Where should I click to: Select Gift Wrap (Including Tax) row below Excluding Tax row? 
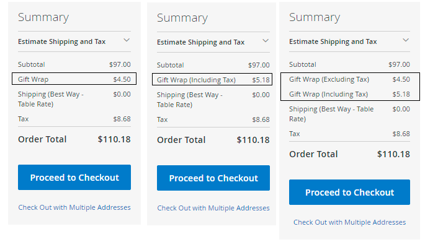tap(349, 94)
